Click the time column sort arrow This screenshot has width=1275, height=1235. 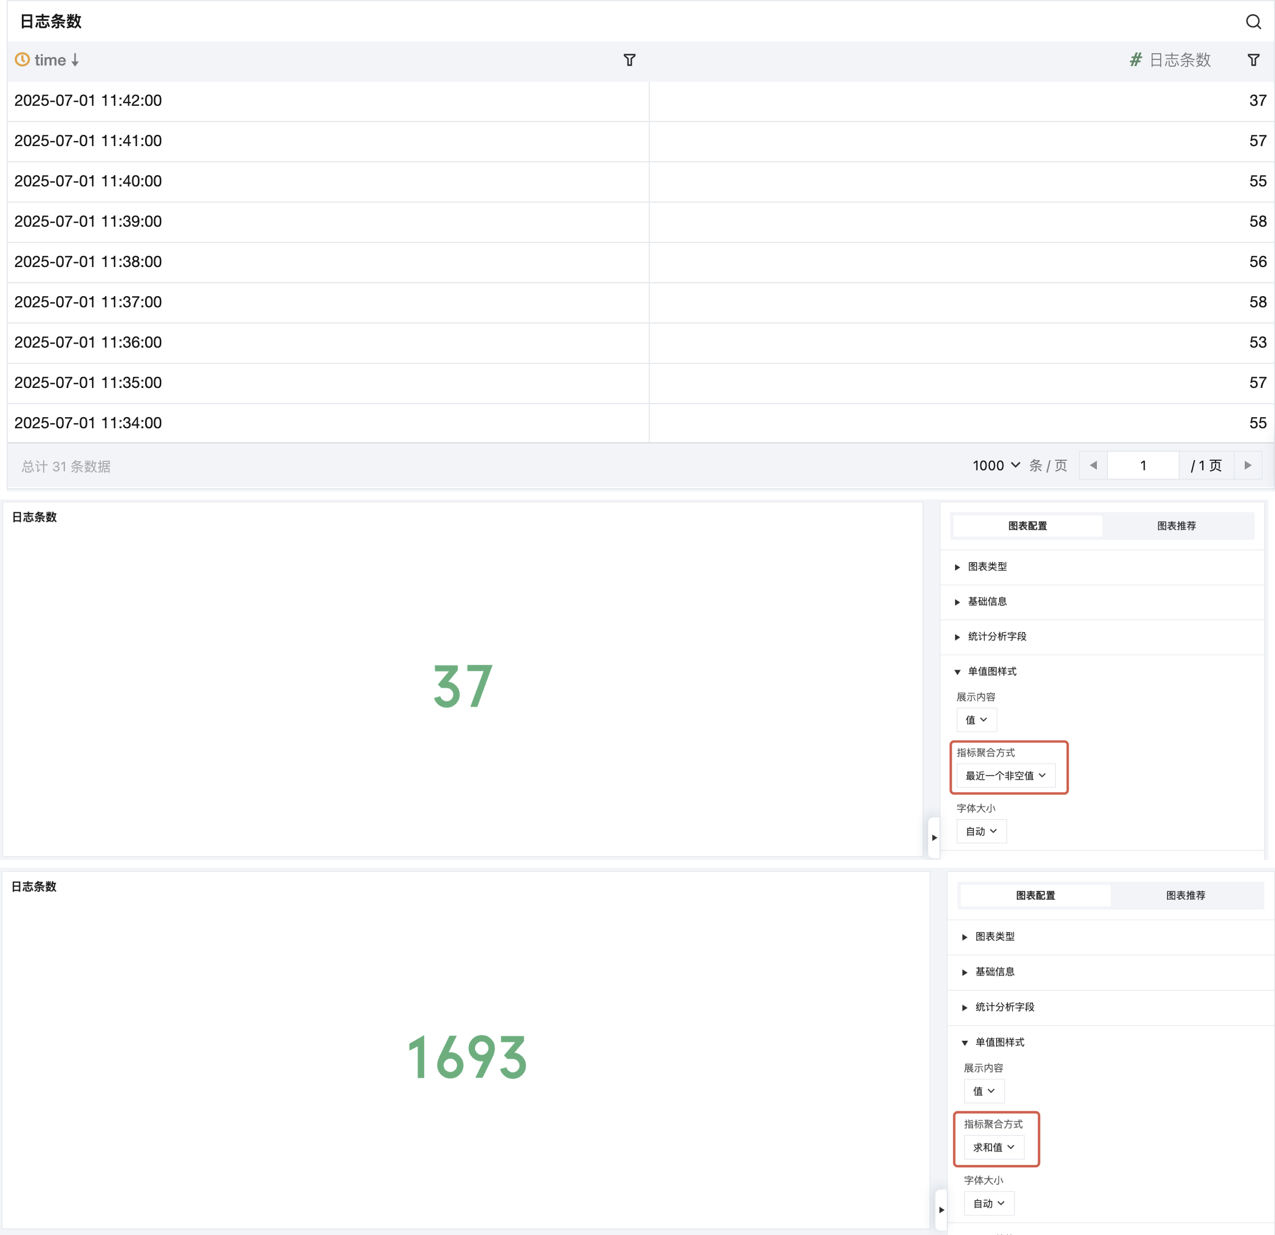click(x=76, y=60)
